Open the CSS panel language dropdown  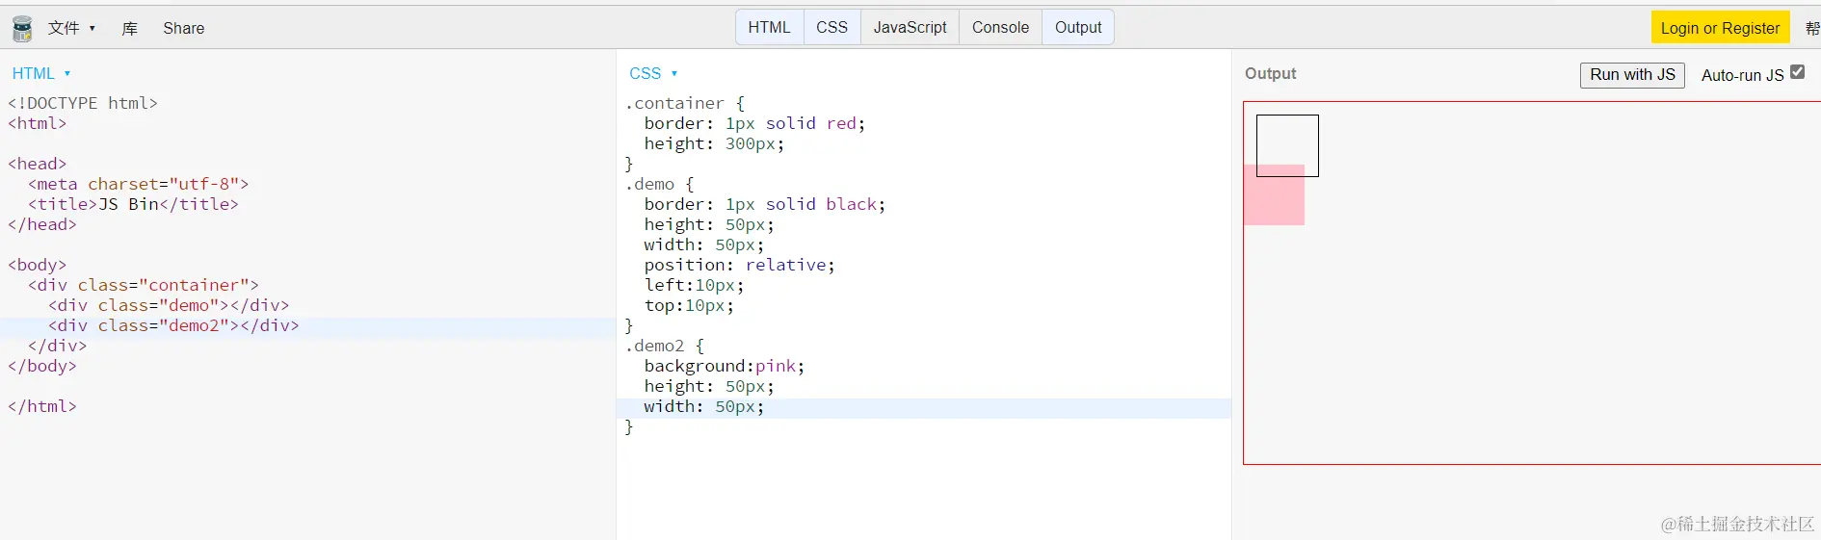tap(653, 73)
